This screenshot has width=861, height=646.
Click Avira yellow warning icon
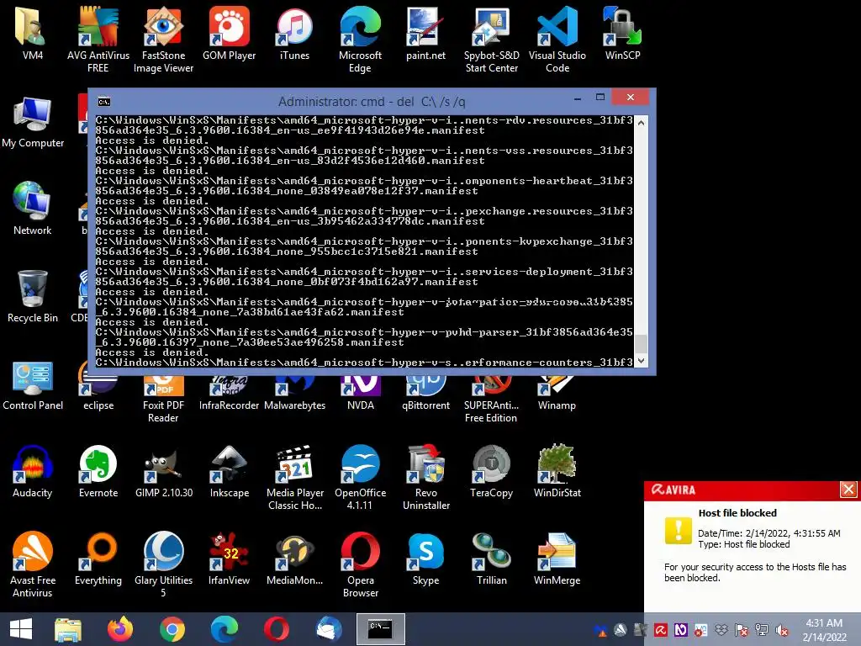pos(679,530)
